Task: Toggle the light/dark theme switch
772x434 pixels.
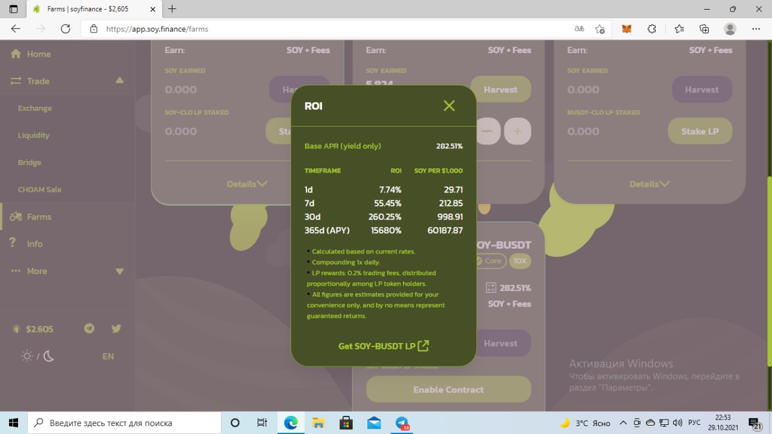Action: click(38, 356)
